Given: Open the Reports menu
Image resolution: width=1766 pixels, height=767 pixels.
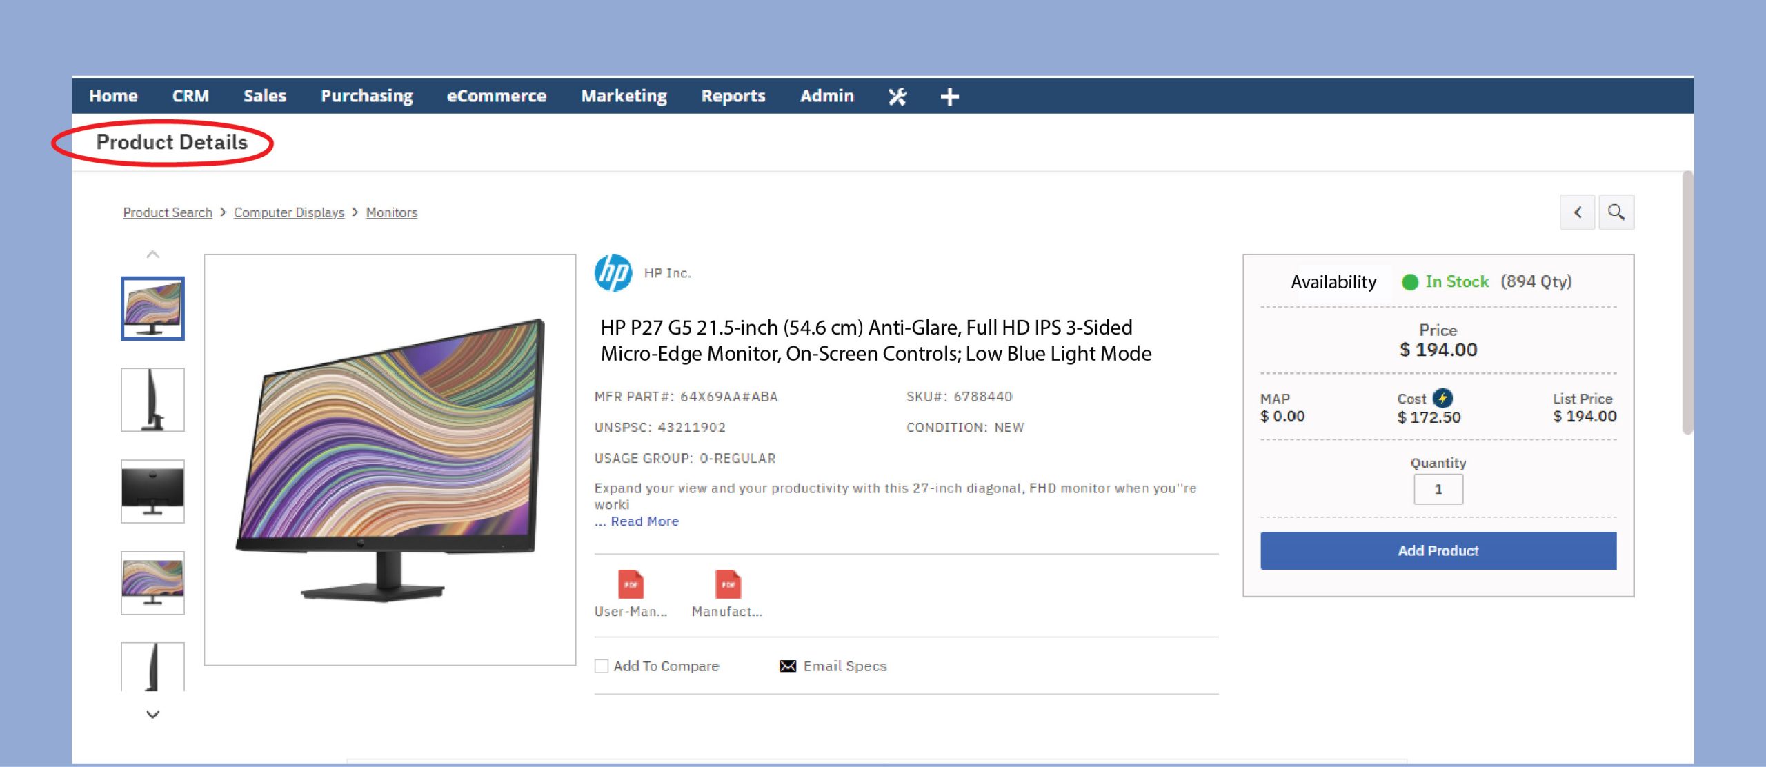Looking at the screenshot, I should point(733,96).
